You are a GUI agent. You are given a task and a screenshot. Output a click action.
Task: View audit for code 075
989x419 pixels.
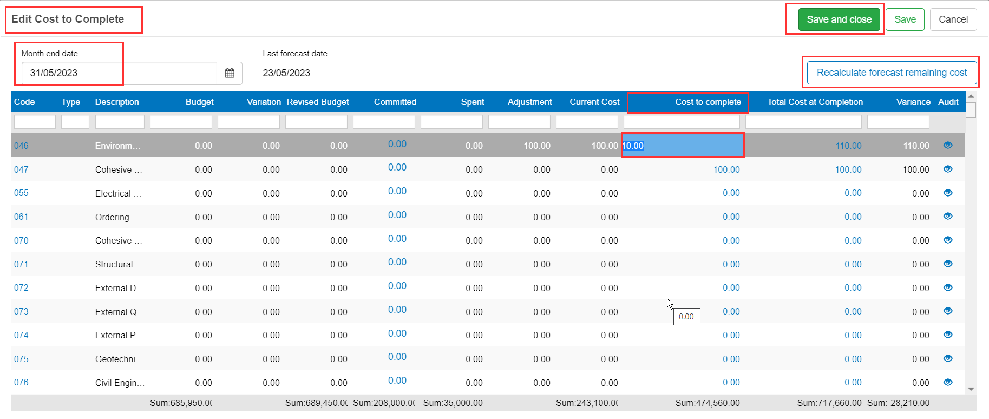coord(948,358)
